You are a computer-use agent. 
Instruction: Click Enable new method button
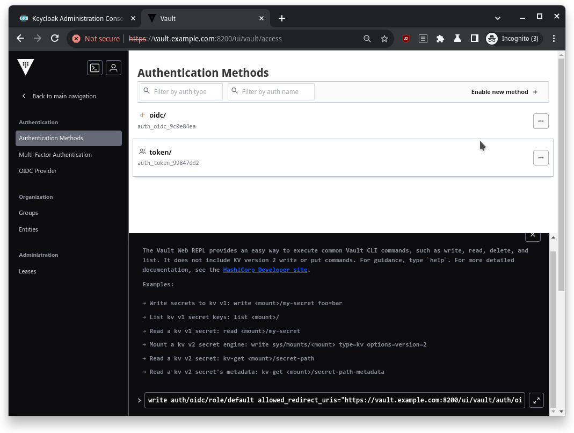pyautogui.click(x=504, y=92)
